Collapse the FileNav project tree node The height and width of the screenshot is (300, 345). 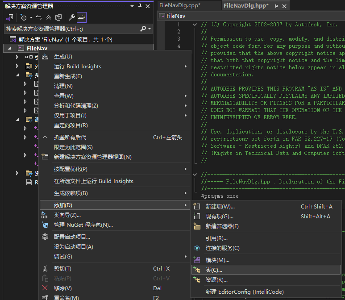[10, 48]
